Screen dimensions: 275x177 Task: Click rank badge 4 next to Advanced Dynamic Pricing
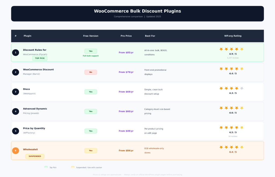click(x=16, y=111)
